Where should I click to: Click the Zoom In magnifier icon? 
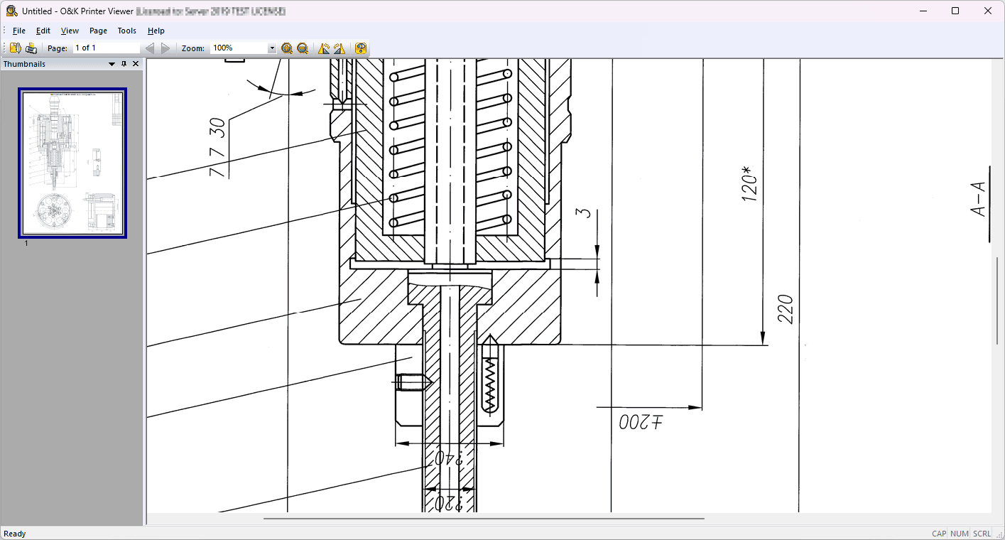287,48
